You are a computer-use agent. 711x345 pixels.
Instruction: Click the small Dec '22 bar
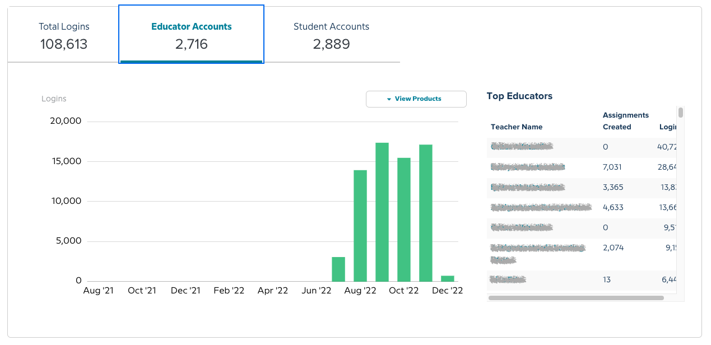pos(448,278)
